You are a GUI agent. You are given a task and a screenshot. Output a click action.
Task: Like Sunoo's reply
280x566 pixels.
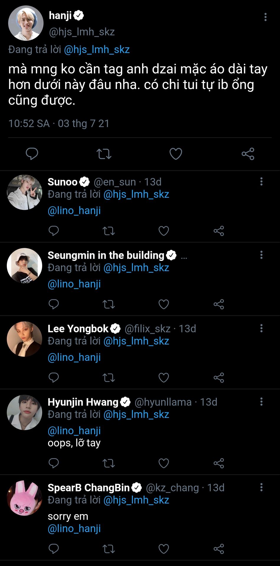tap(164, 231)
